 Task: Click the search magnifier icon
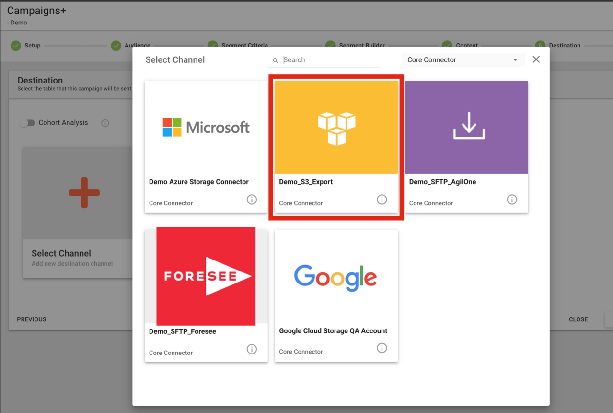(x=275, y=60)
